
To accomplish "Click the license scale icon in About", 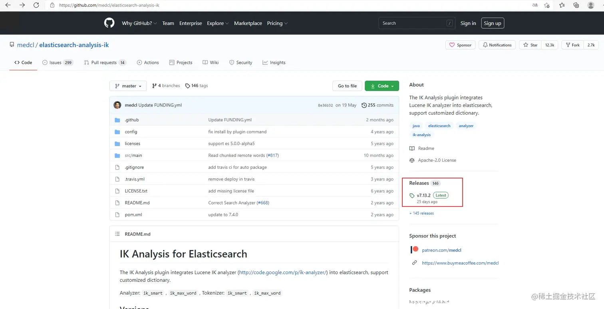I will (412, 160).
